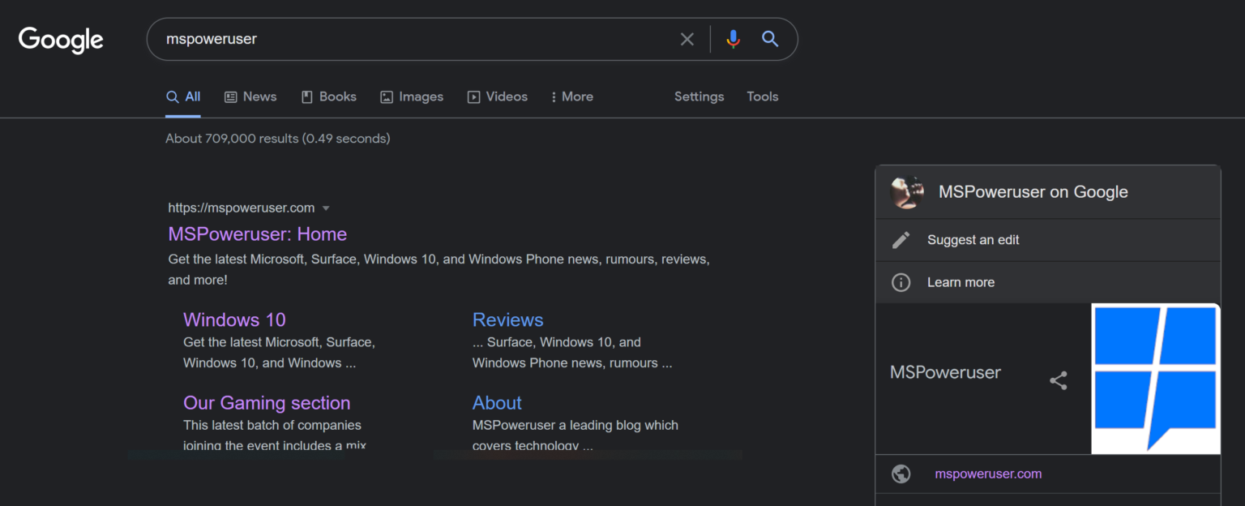Open the MSPoweruser: Home result
The height and width of the screenshot is (506, 1245).
tap(258, 234)
